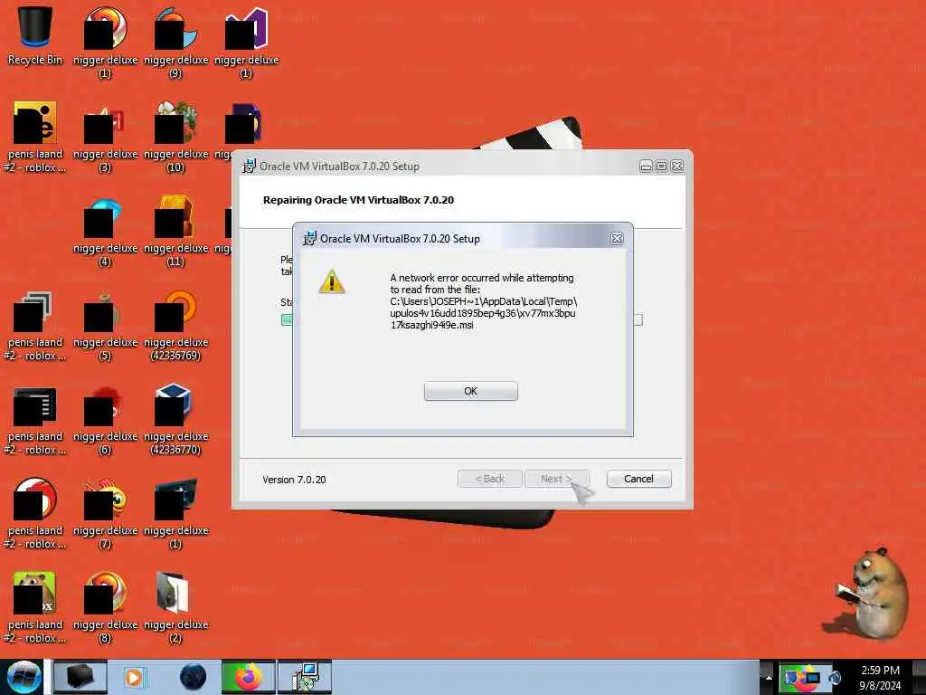Switch to Firefox on the taskbar
Image resolution: width=926 pixels, height=695 pixels.
248,677
